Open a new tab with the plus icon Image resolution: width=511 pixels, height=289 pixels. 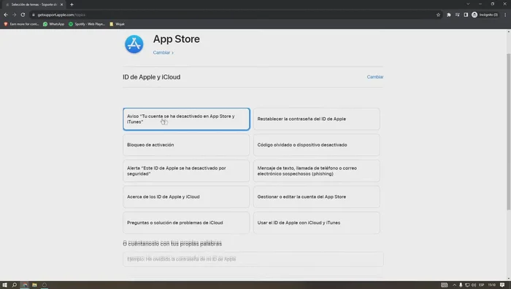[72, 4]
